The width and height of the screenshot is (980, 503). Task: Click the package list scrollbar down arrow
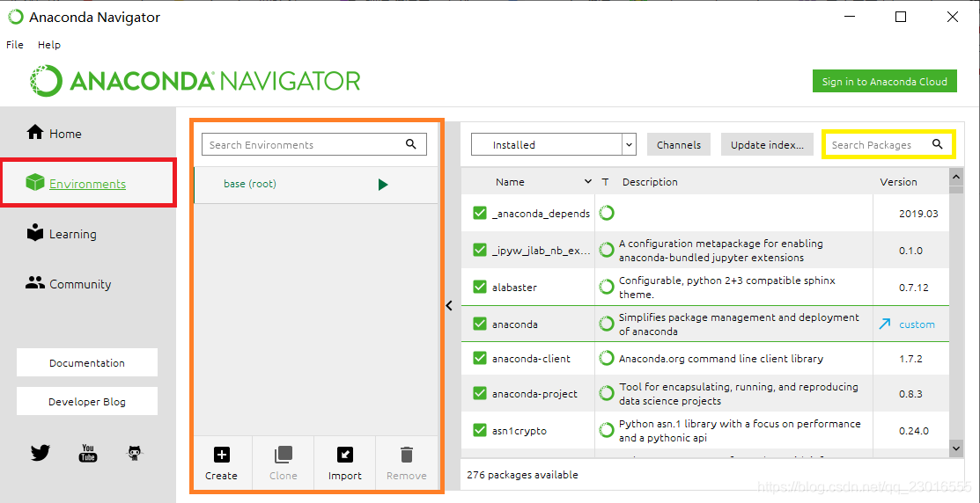tap(956, 448)
